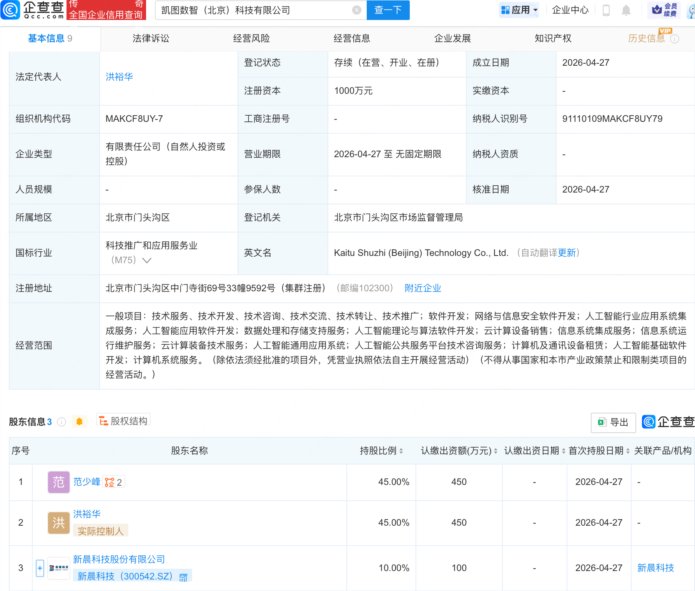Click the 洪 avatar thumbnail
695x591 pixels.
58,523
